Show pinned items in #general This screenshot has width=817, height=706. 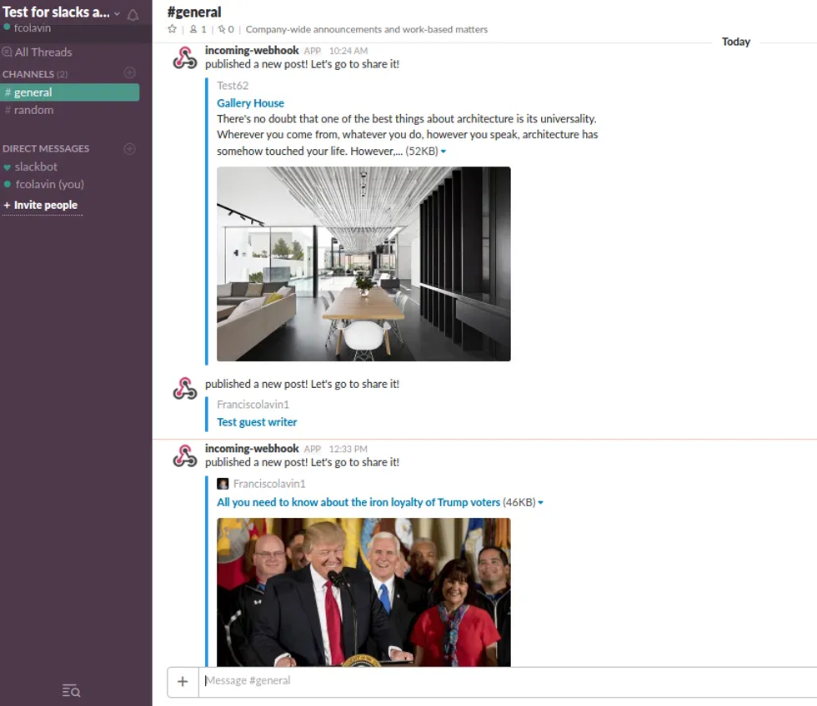(225, 29)
